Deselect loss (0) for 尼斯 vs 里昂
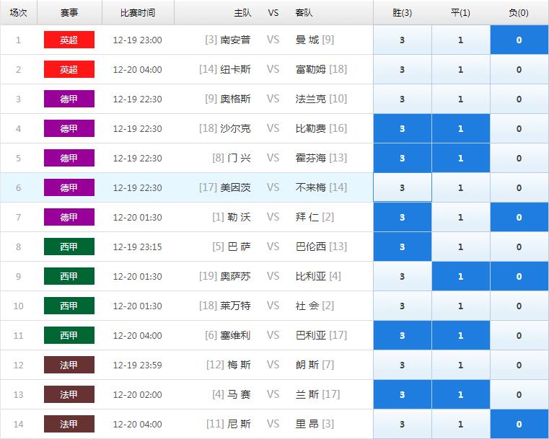The image size is (549, 439). coord(519,425)
